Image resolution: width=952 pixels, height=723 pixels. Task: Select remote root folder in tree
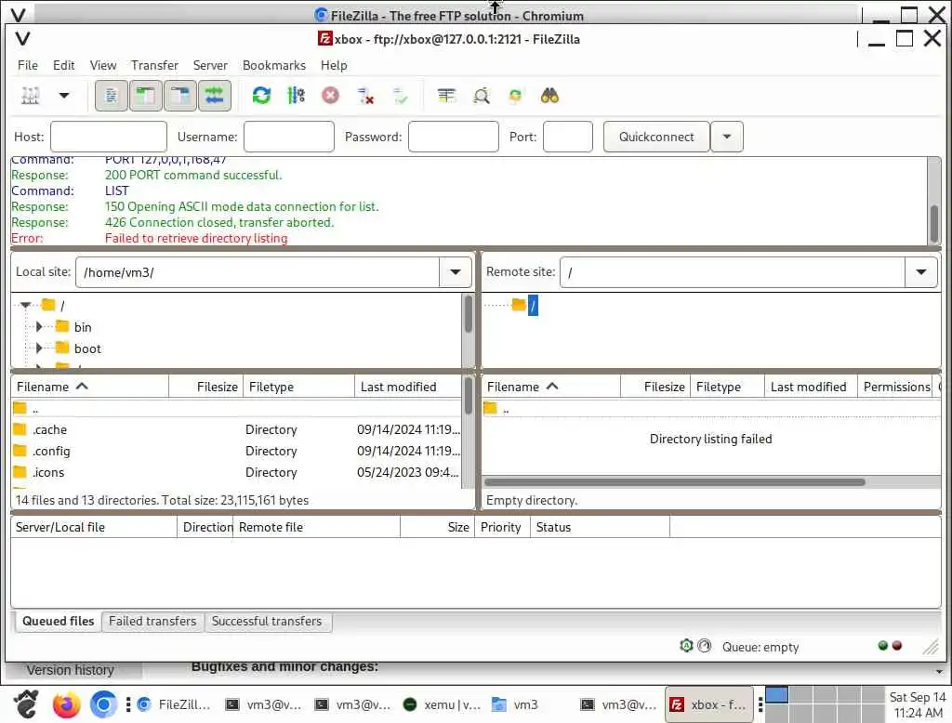(533, 306)
